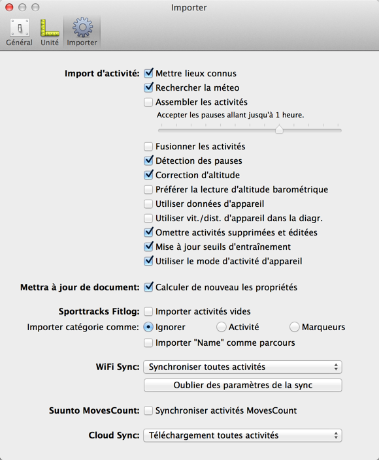Tick Fusionner les activités checkbox
Viewport: 379px width, 460px height.
[x=148, y=146]
